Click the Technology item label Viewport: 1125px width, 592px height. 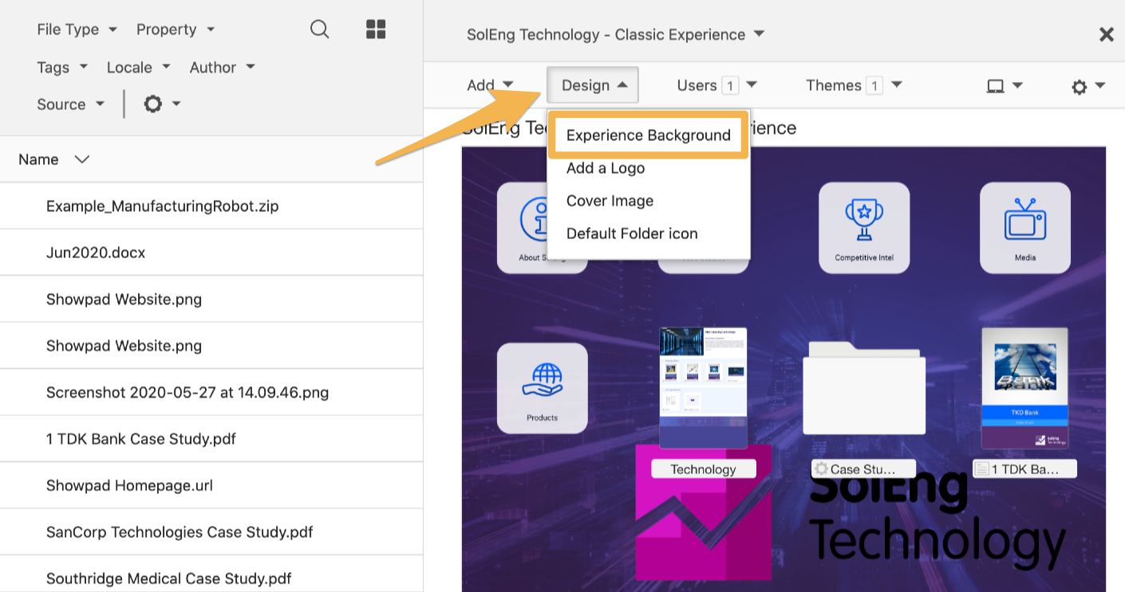pyautogui.click(x=704, y=469)
